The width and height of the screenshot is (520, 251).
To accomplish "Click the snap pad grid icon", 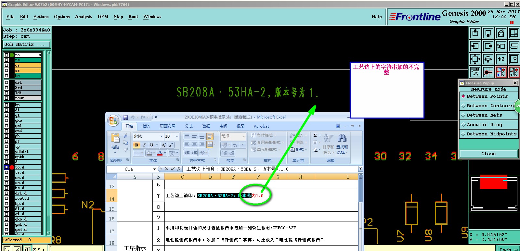I will (488, 72).
